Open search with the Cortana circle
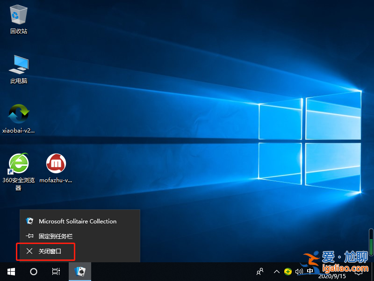Screen dimensions: 374x281 click(x=33, y=272)
